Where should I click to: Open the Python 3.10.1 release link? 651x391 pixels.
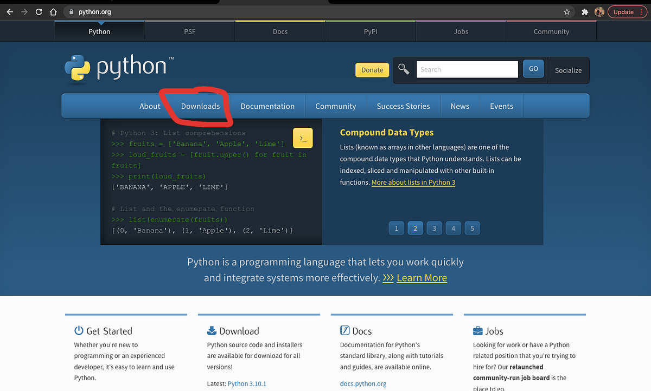point(247,383)
